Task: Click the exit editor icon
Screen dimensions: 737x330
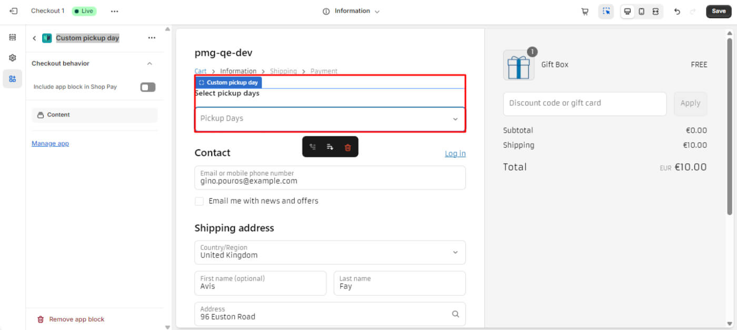Action: click(14, 11)
